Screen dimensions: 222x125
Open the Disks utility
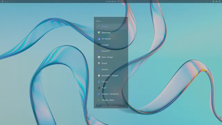(111, 63)
